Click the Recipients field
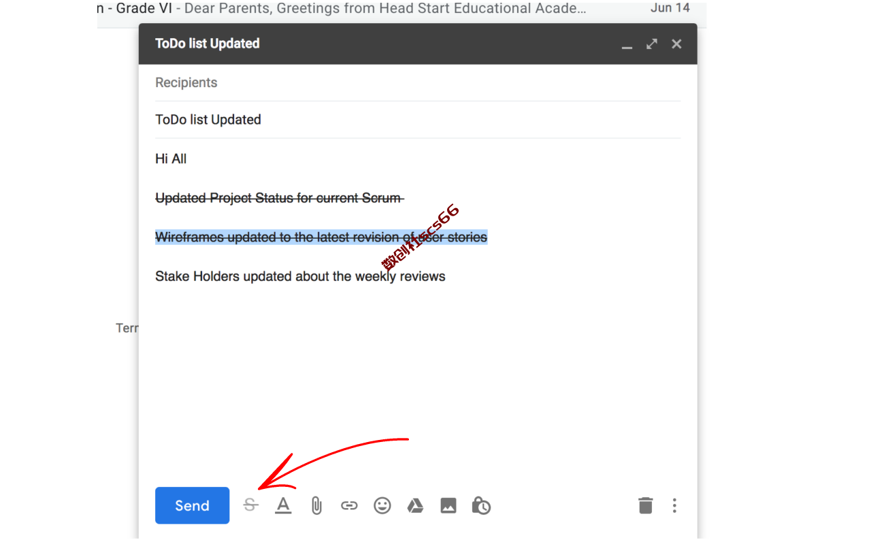Screen dimensions: 871x544 [x=418, y=82]
